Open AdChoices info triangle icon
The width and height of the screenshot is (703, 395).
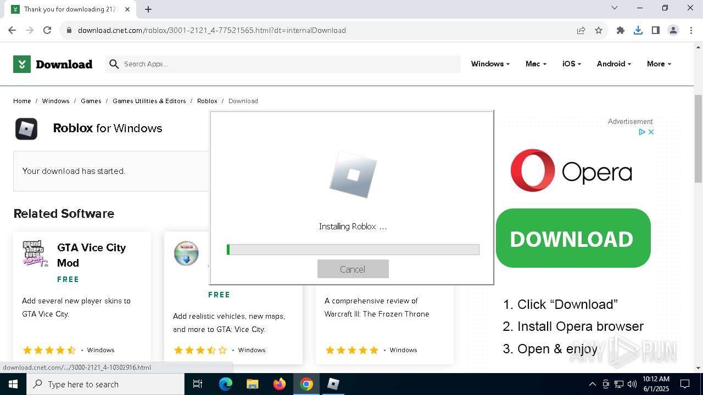641,132
